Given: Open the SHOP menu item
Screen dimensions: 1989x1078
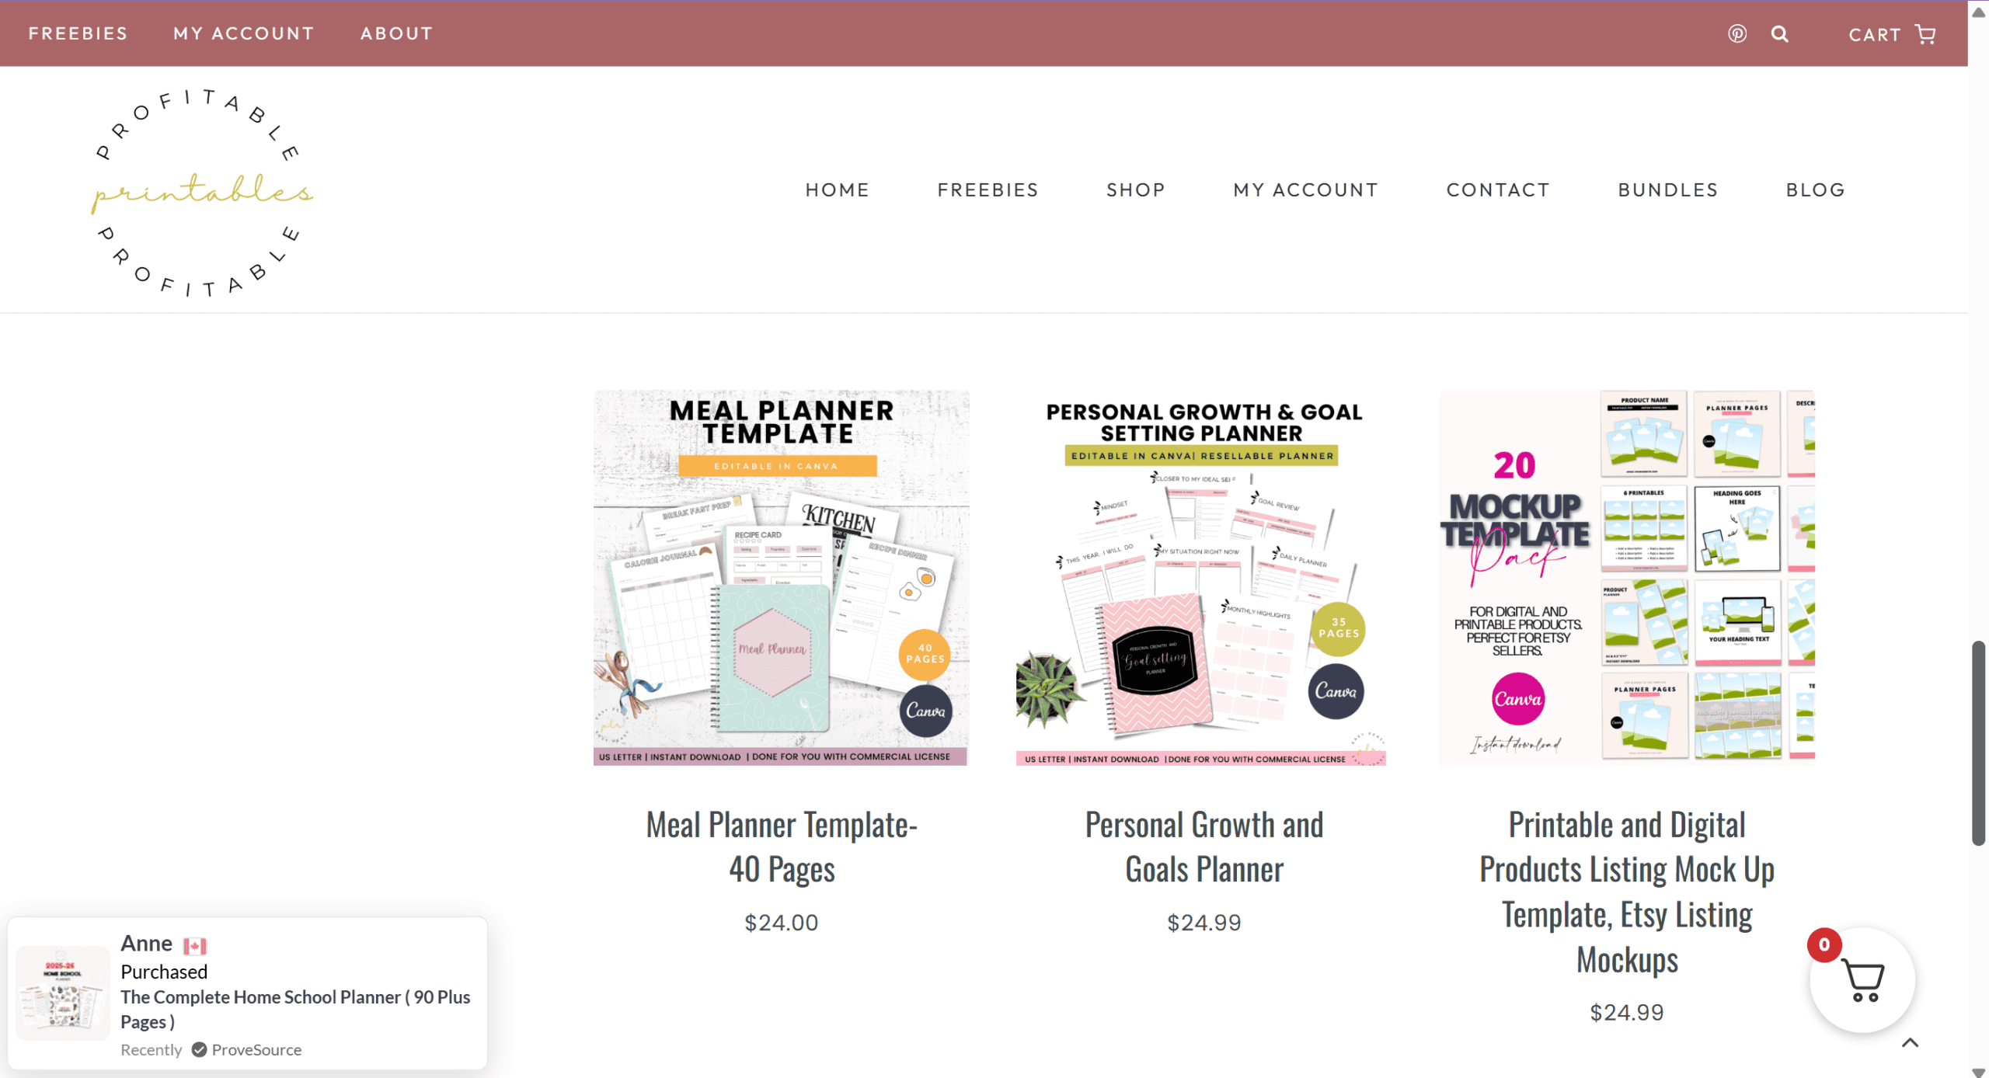Looking at the screenshot, I should (x=1135, y=190).
